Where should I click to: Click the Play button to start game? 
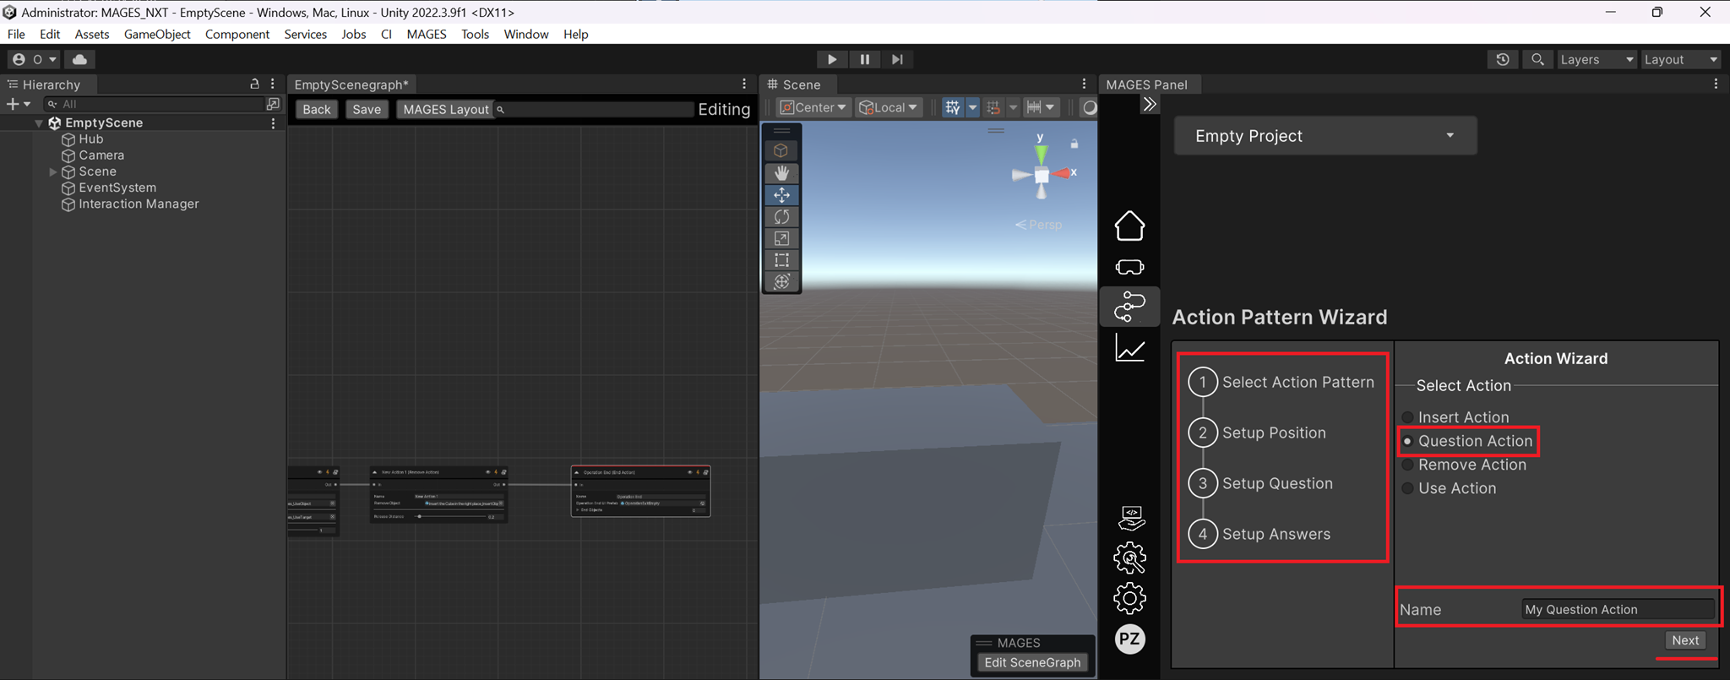point(831,59)
